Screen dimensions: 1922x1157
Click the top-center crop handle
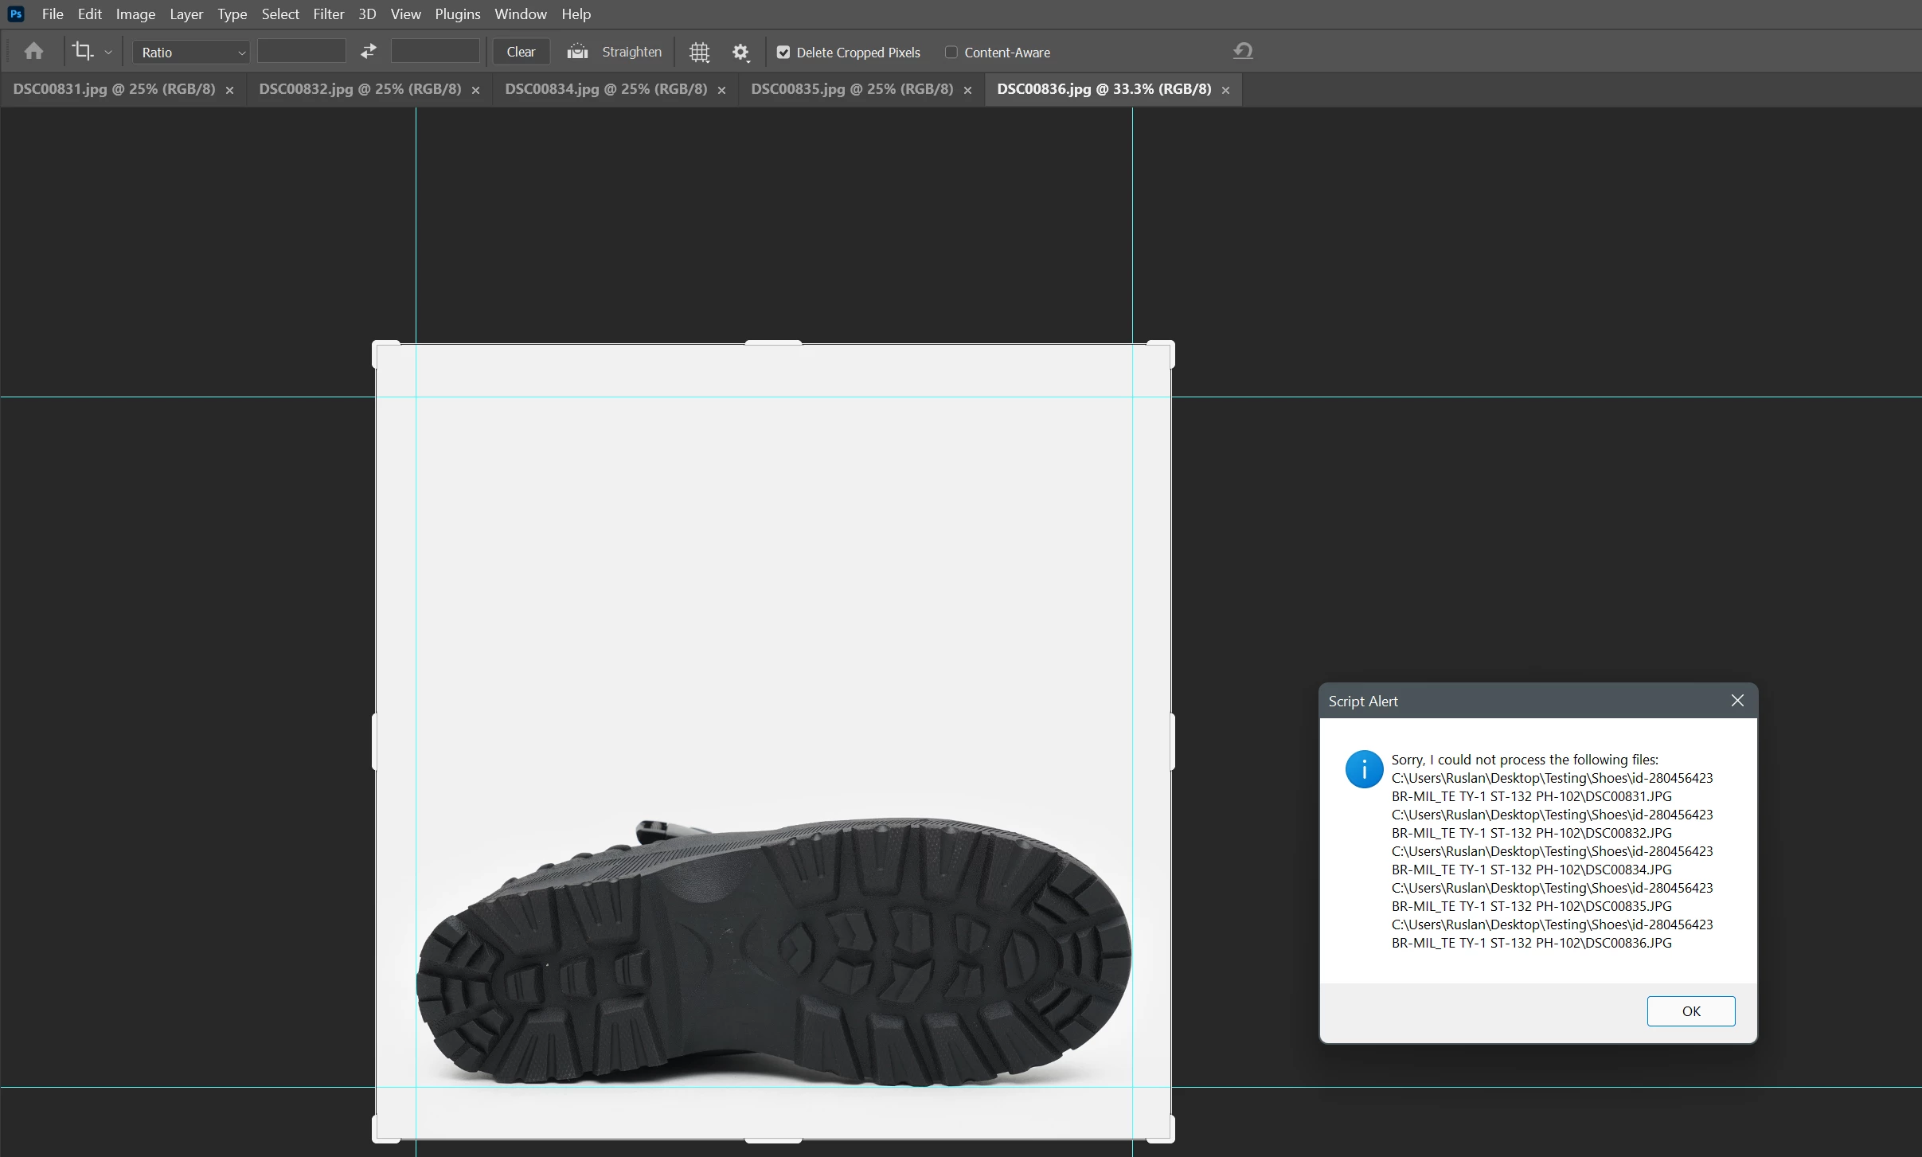click(773, 343)
